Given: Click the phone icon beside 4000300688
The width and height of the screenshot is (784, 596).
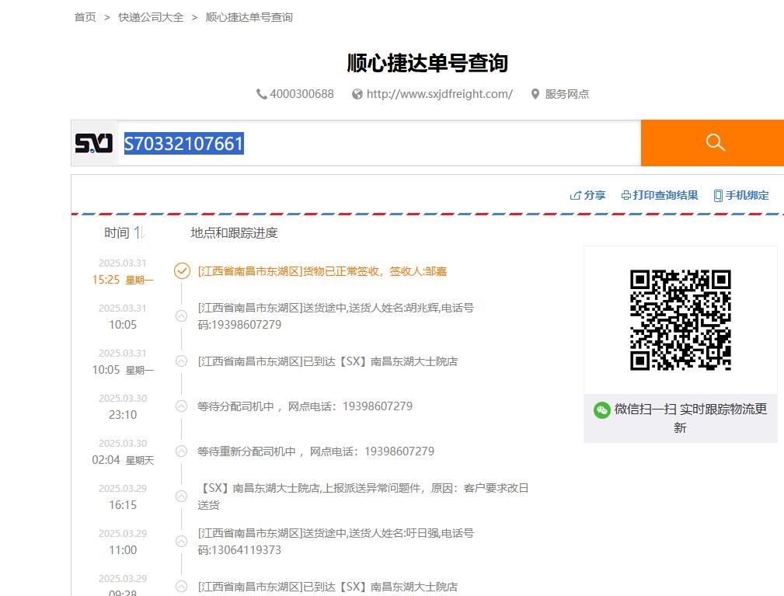Looking at the screenshot, I should click(261, 94).
